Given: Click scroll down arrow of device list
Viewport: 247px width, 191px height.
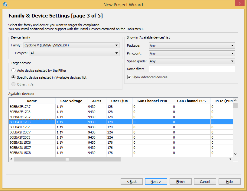Looking at the screenshot, I should 235,154.
